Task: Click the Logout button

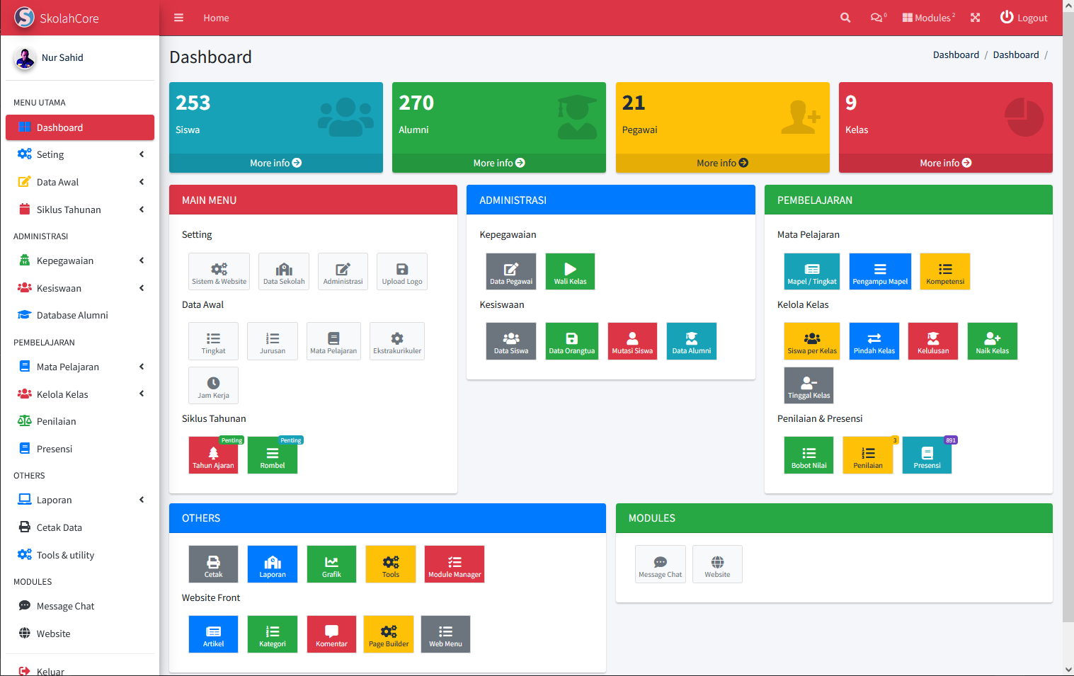Action: [1023, 18]
